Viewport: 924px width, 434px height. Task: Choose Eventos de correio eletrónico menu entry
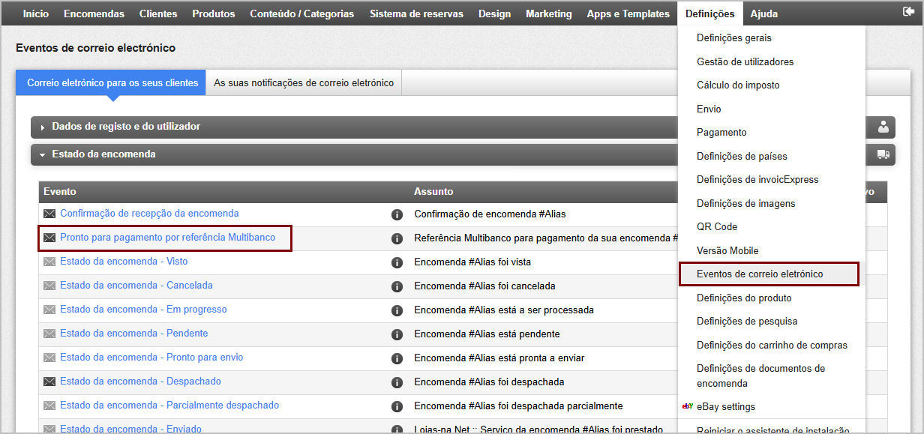click(760, 274)
